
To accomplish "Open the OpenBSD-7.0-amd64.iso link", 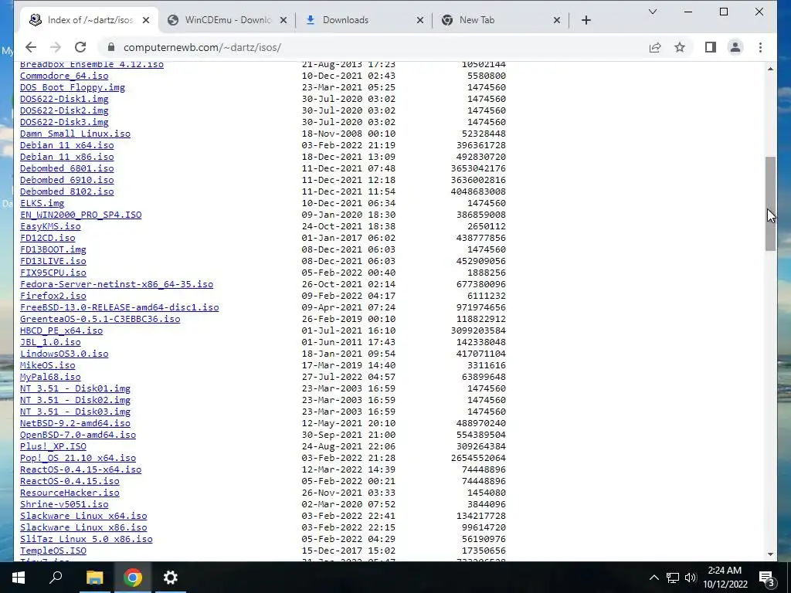I will click(x=78, y=435).
